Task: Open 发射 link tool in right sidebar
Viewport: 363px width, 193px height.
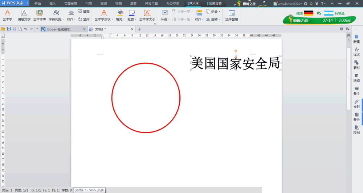Action: pos(356,104)
